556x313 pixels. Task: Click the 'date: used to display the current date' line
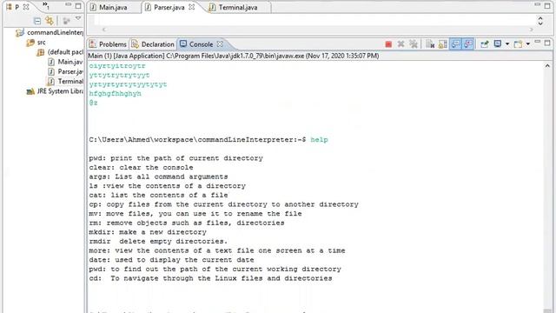coord(171,260)
